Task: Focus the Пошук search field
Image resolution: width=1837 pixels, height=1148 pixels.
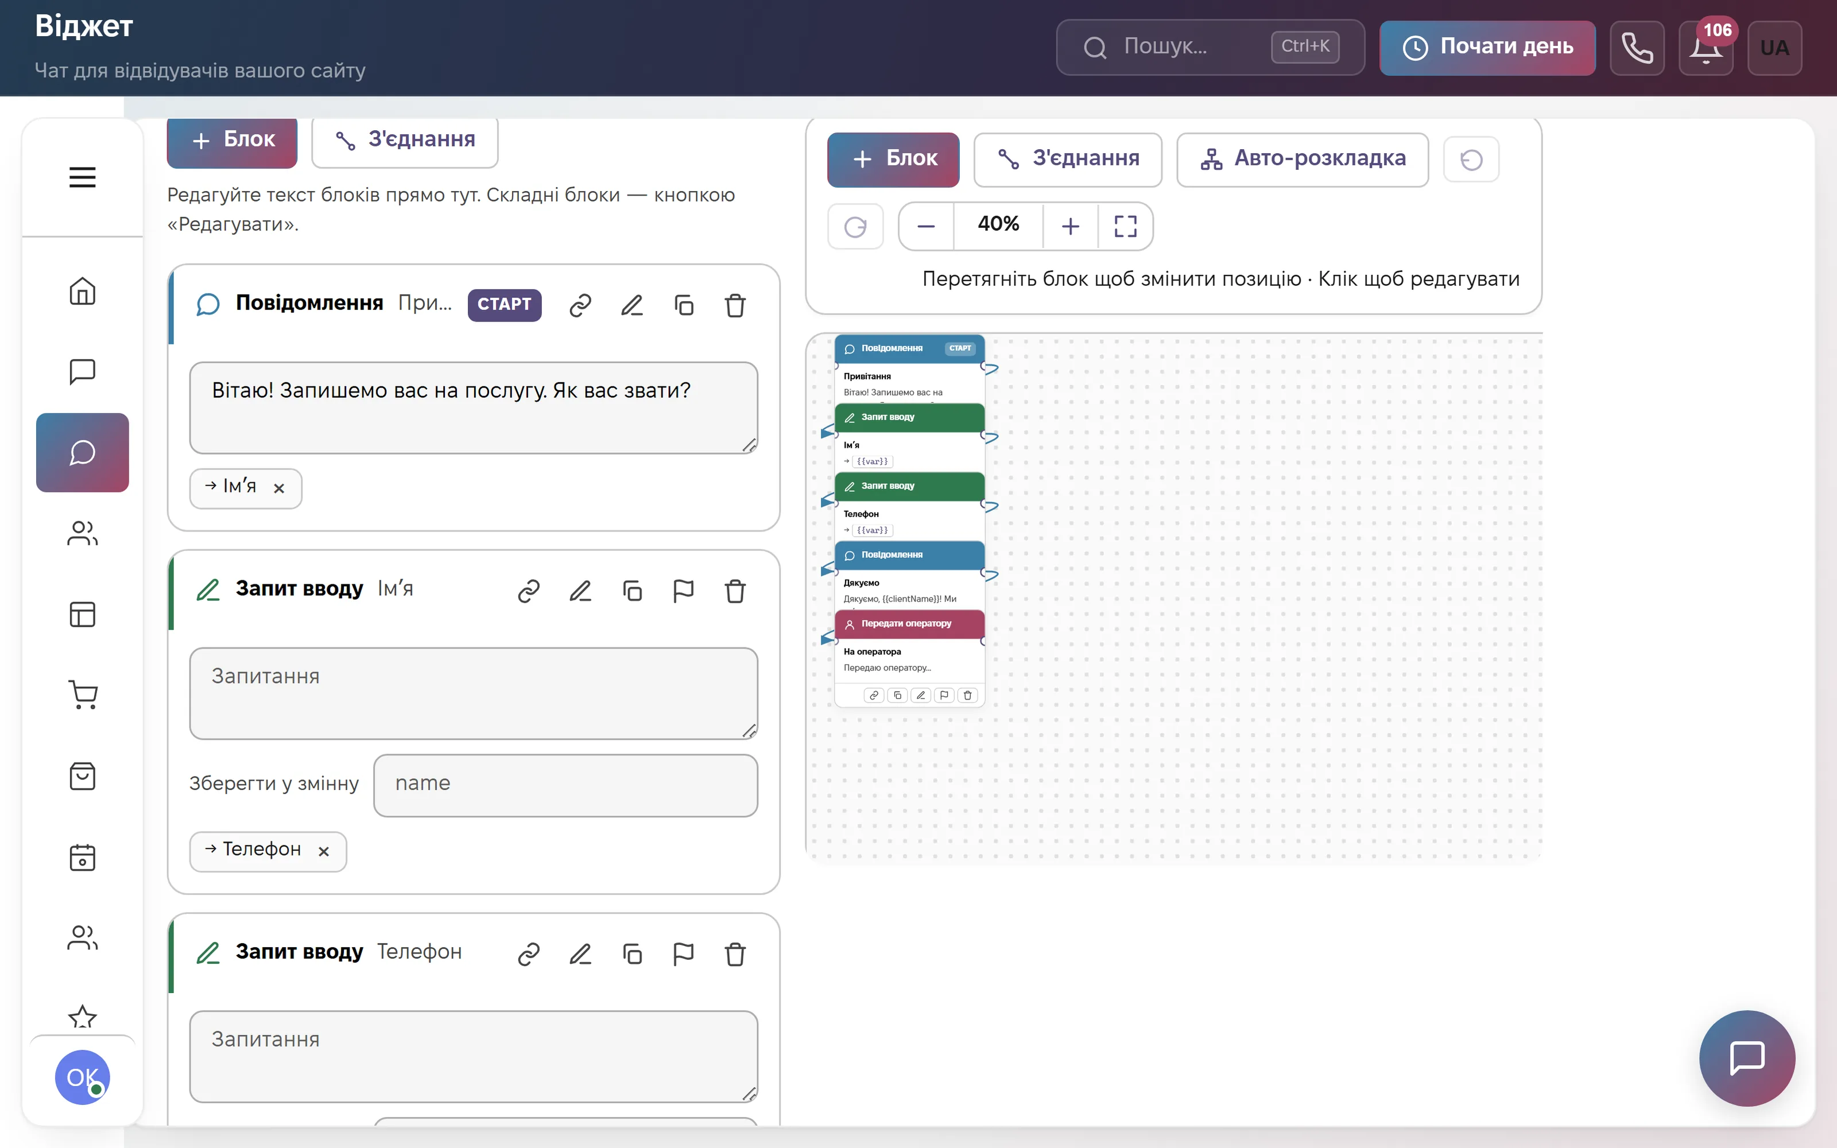Action: (1210, 47)
